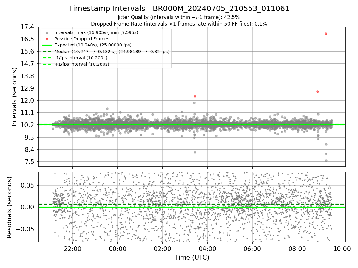Select the gray outlier point near 8.2 at 03:30
The image size is (358, 268).
pyautogui.click(x=195, y=152)
